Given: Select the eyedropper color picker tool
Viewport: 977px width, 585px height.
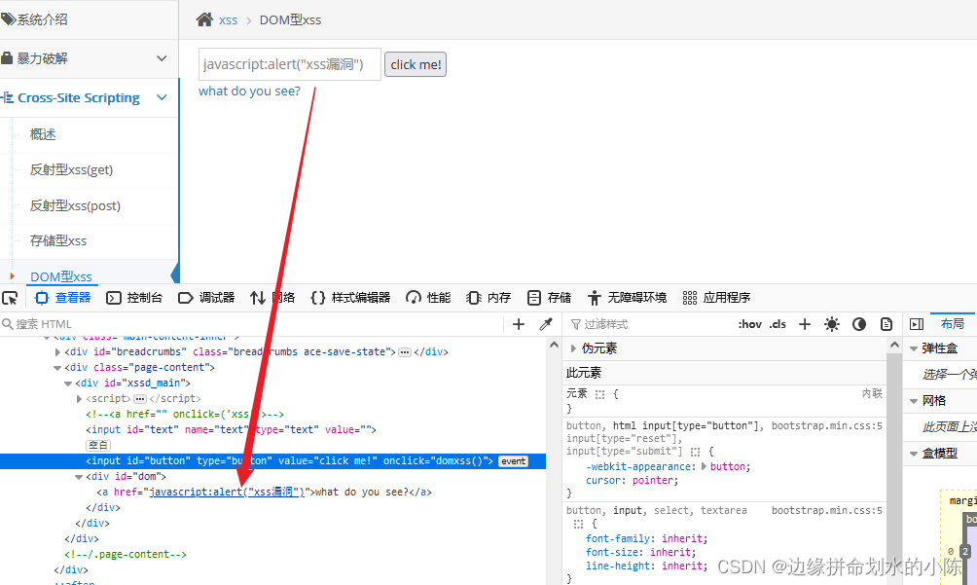Looking at the screenshot, I should [546, 324].
